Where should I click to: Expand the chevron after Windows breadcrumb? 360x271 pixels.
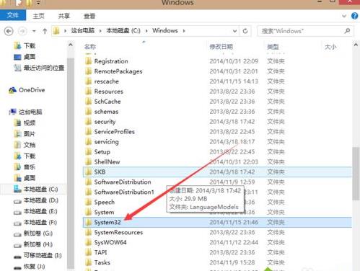coord(184,31)
